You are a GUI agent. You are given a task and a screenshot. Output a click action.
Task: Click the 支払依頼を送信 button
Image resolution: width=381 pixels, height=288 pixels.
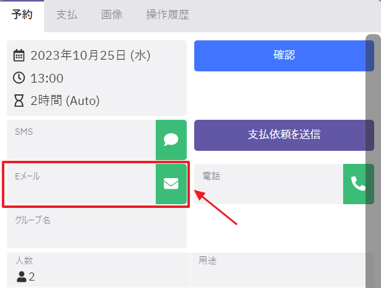coord(284,135)
